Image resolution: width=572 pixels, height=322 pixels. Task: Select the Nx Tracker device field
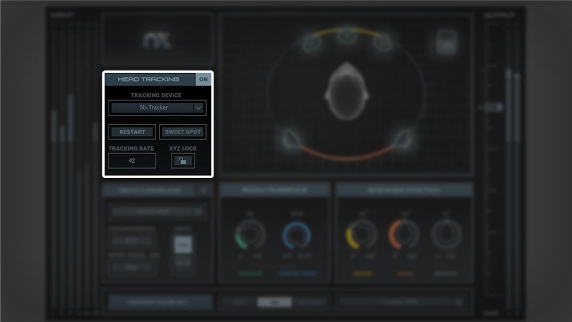coord(152,108)
